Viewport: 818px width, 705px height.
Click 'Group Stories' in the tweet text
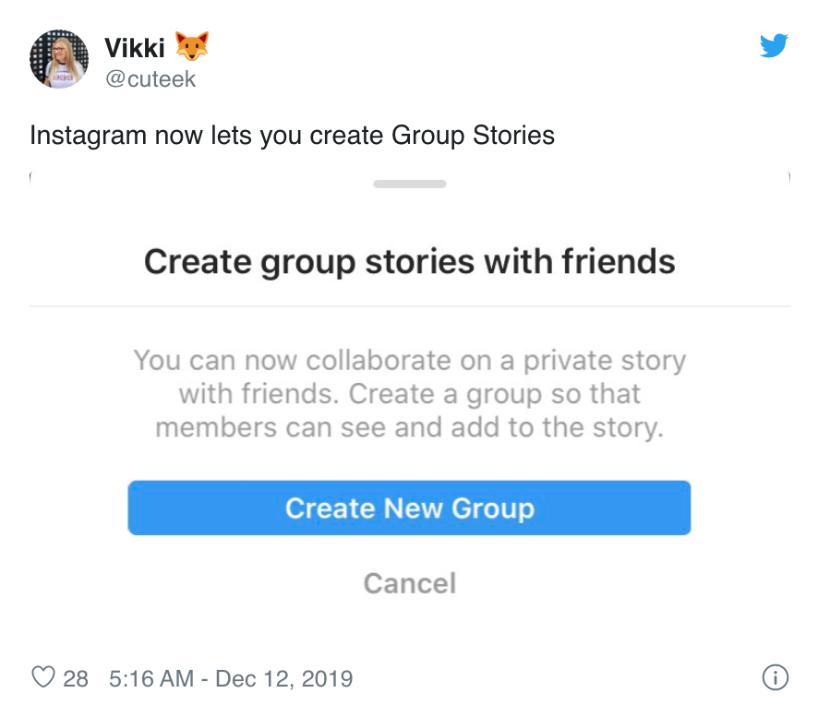click(x=473, y=136)
